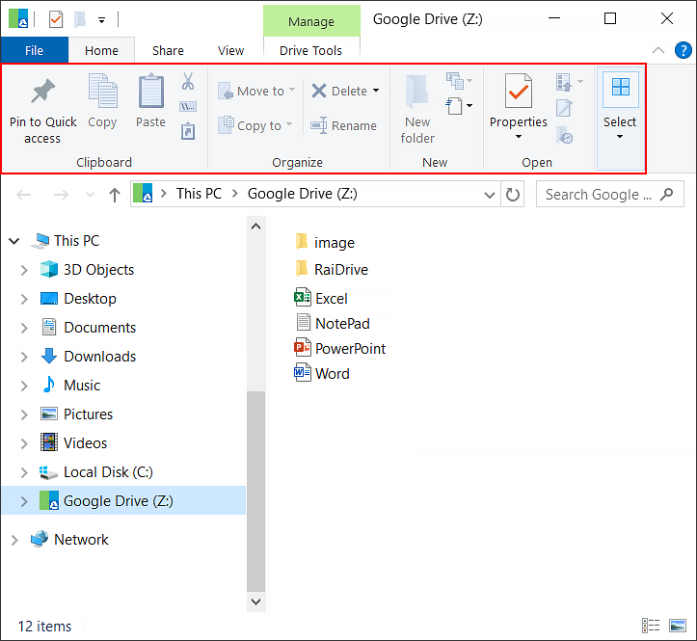Collapse the This PC tree node
This screenshot has height=641, width=697.
(14, 241)
